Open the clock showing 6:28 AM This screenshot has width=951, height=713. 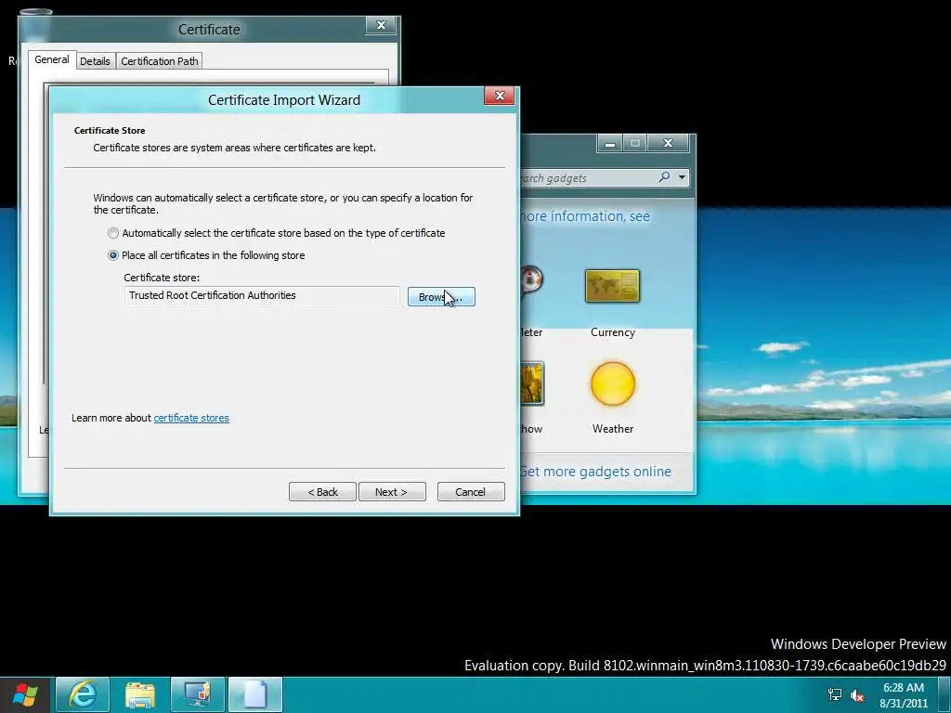coord(904,694)
